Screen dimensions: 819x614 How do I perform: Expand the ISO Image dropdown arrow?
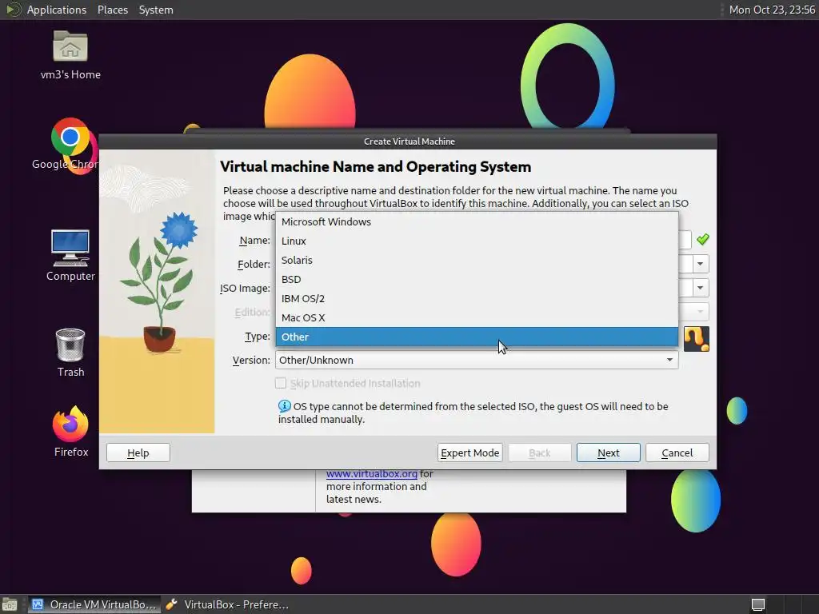pyautogui.click(x=701, y=288)
